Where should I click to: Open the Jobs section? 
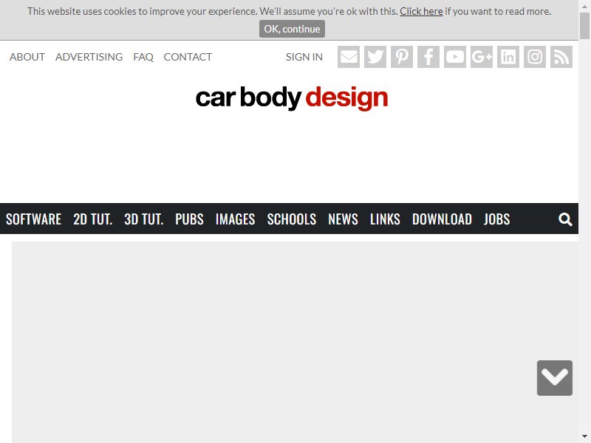click(496, 219)
